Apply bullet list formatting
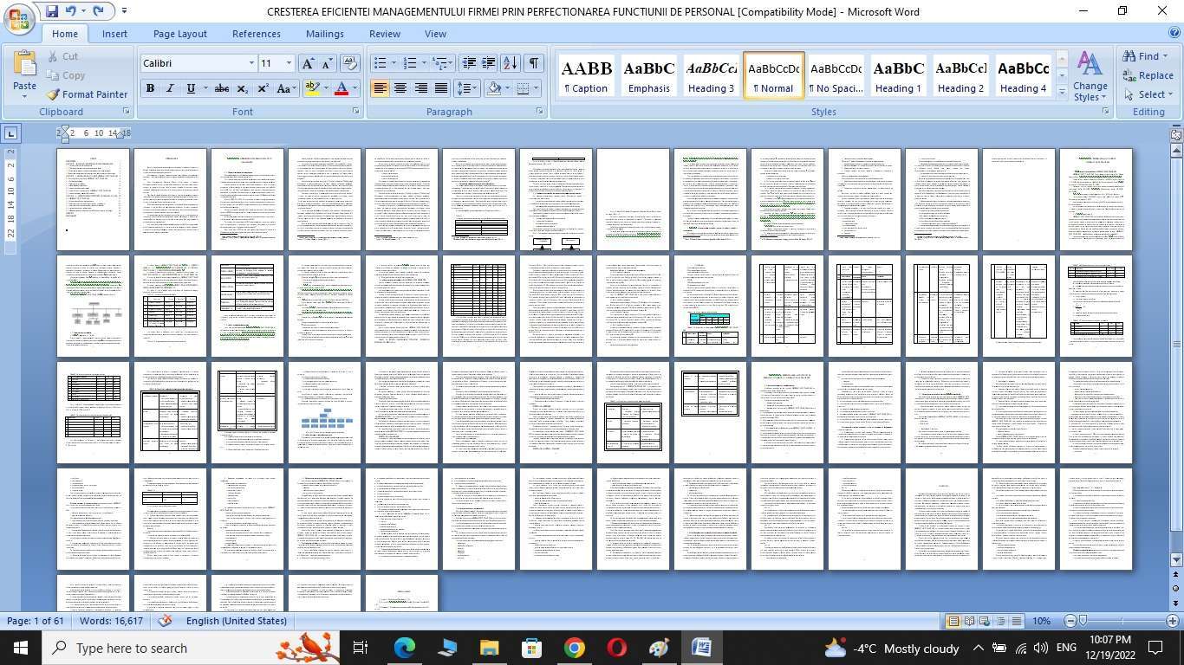Image resolution: width=1184 pixels, height=665 pixels. [x=380, y=63]
